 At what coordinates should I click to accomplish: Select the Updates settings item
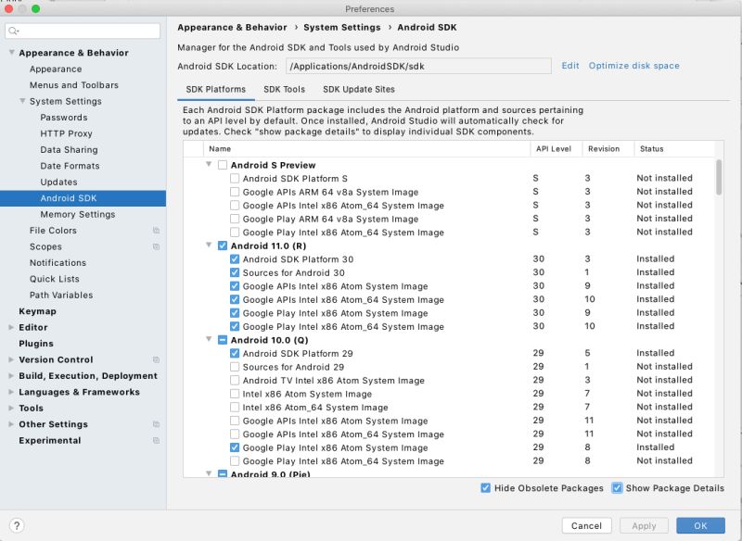click(x=58, y=182)
